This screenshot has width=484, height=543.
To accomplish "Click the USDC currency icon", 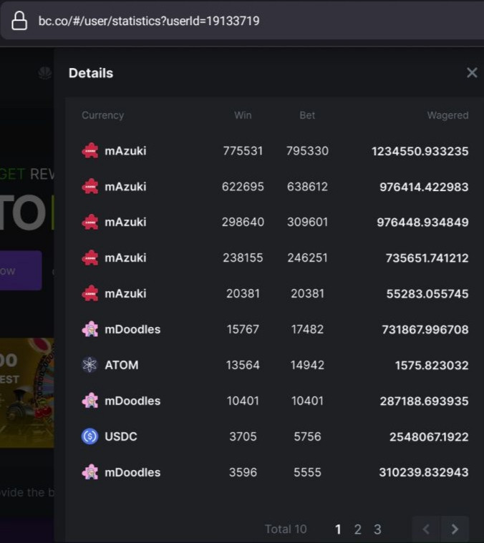I will pyautogui.click(x=90, y=436).
